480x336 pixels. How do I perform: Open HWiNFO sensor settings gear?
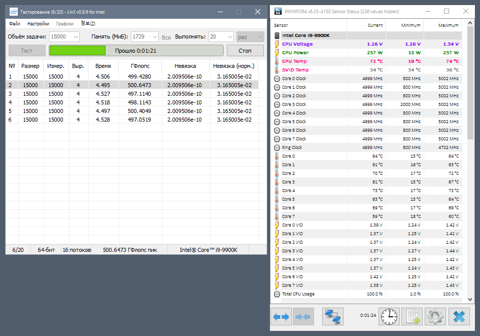tap(435, 317)
